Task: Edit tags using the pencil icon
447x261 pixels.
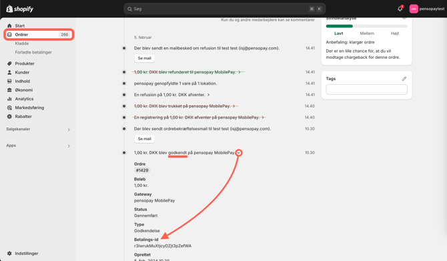Action: pos(404,79)
